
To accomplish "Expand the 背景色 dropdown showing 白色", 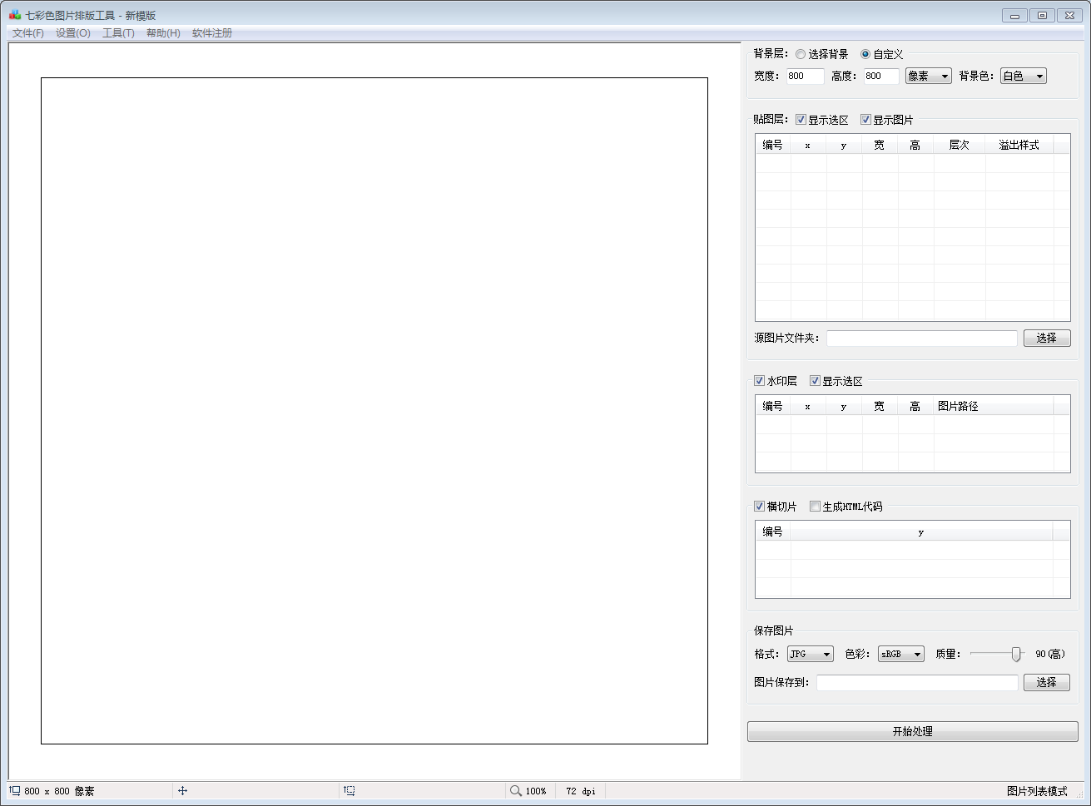I will 1023,76.
